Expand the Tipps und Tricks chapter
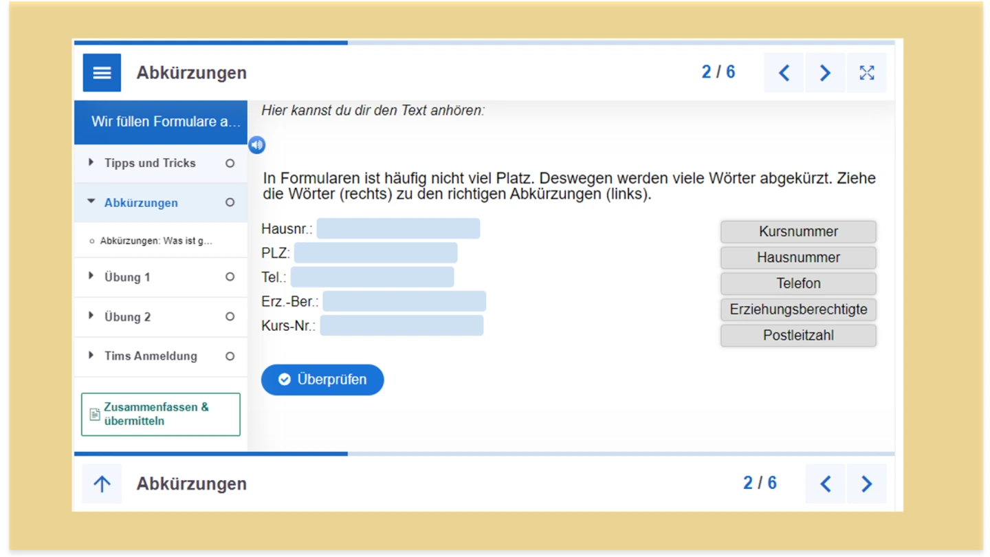Viewport: 990px width, 557px height. point(150,164)
